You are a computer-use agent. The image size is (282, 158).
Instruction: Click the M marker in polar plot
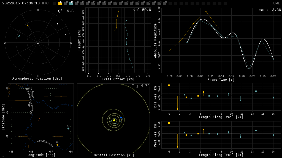tap(66, 35)
